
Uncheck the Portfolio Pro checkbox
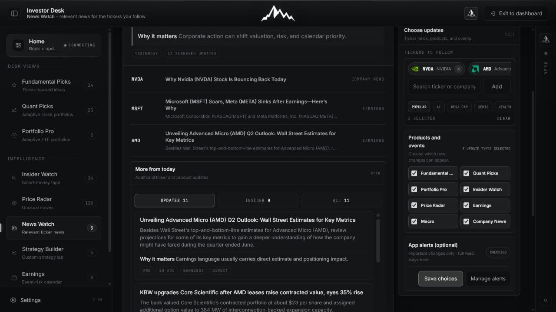tap(414, 189)
